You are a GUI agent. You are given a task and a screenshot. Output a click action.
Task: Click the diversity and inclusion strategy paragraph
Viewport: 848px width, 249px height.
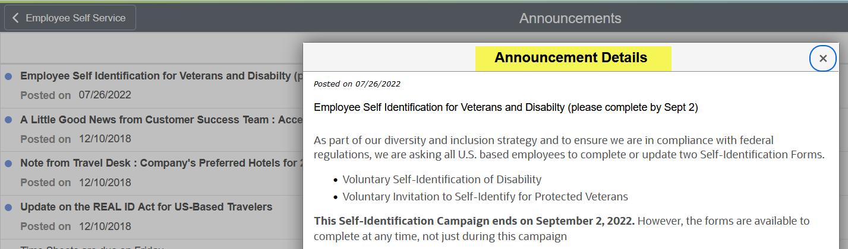pos(569,148)
